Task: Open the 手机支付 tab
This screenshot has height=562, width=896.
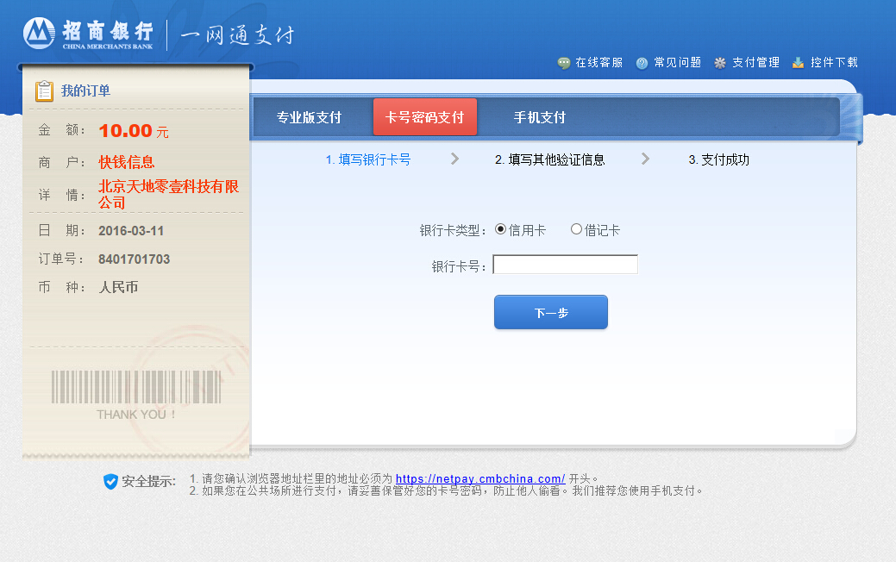Action: [x=540, y=117]
